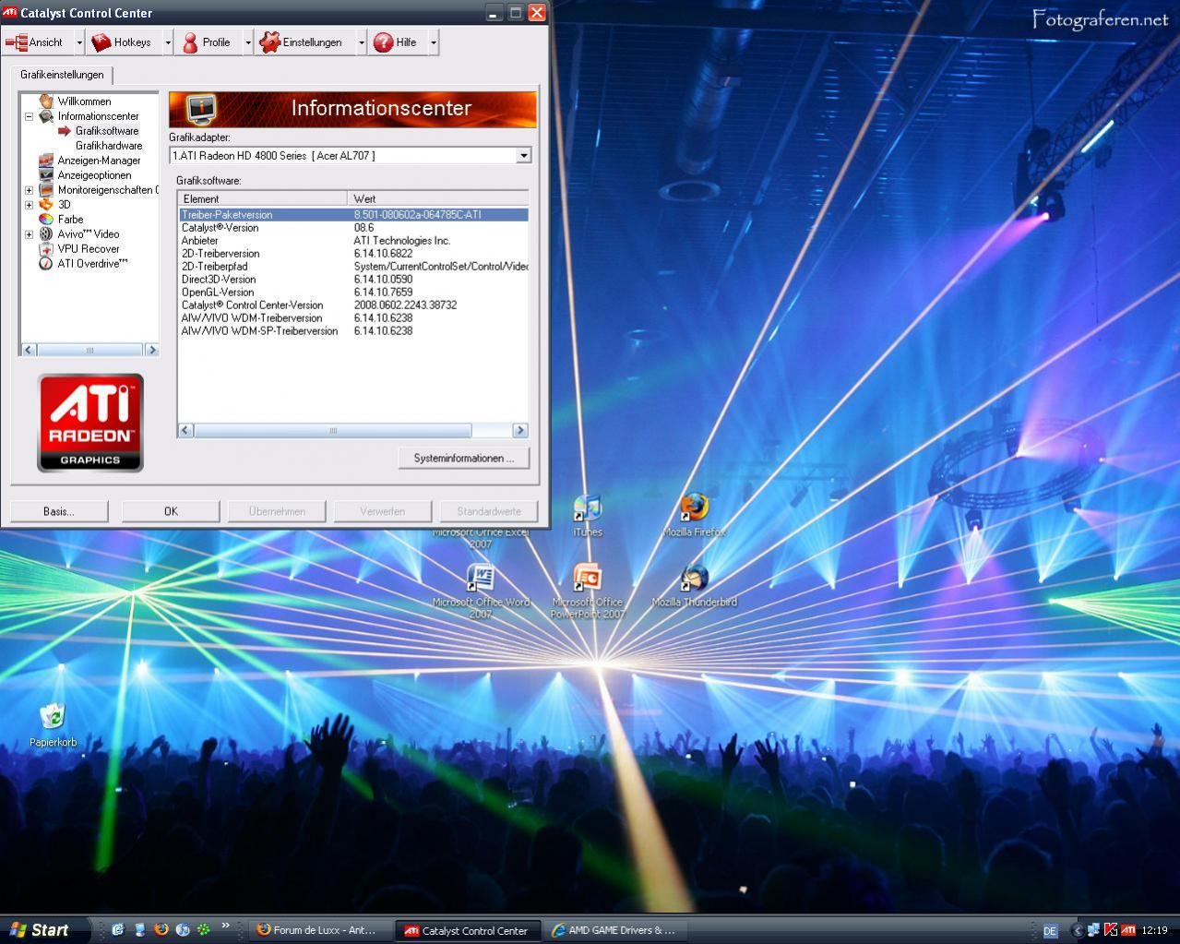
Task: Expand the Ansicht dropdown arrow
Action: pyautogui.click(x=79, y=42)
